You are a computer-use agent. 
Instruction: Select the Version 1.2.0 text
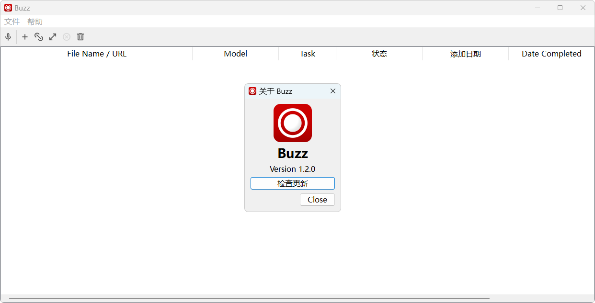(293, 169)
